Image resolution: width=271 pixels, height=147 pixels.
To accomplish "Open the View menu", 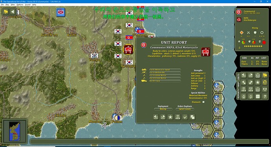I will (13, 5).
